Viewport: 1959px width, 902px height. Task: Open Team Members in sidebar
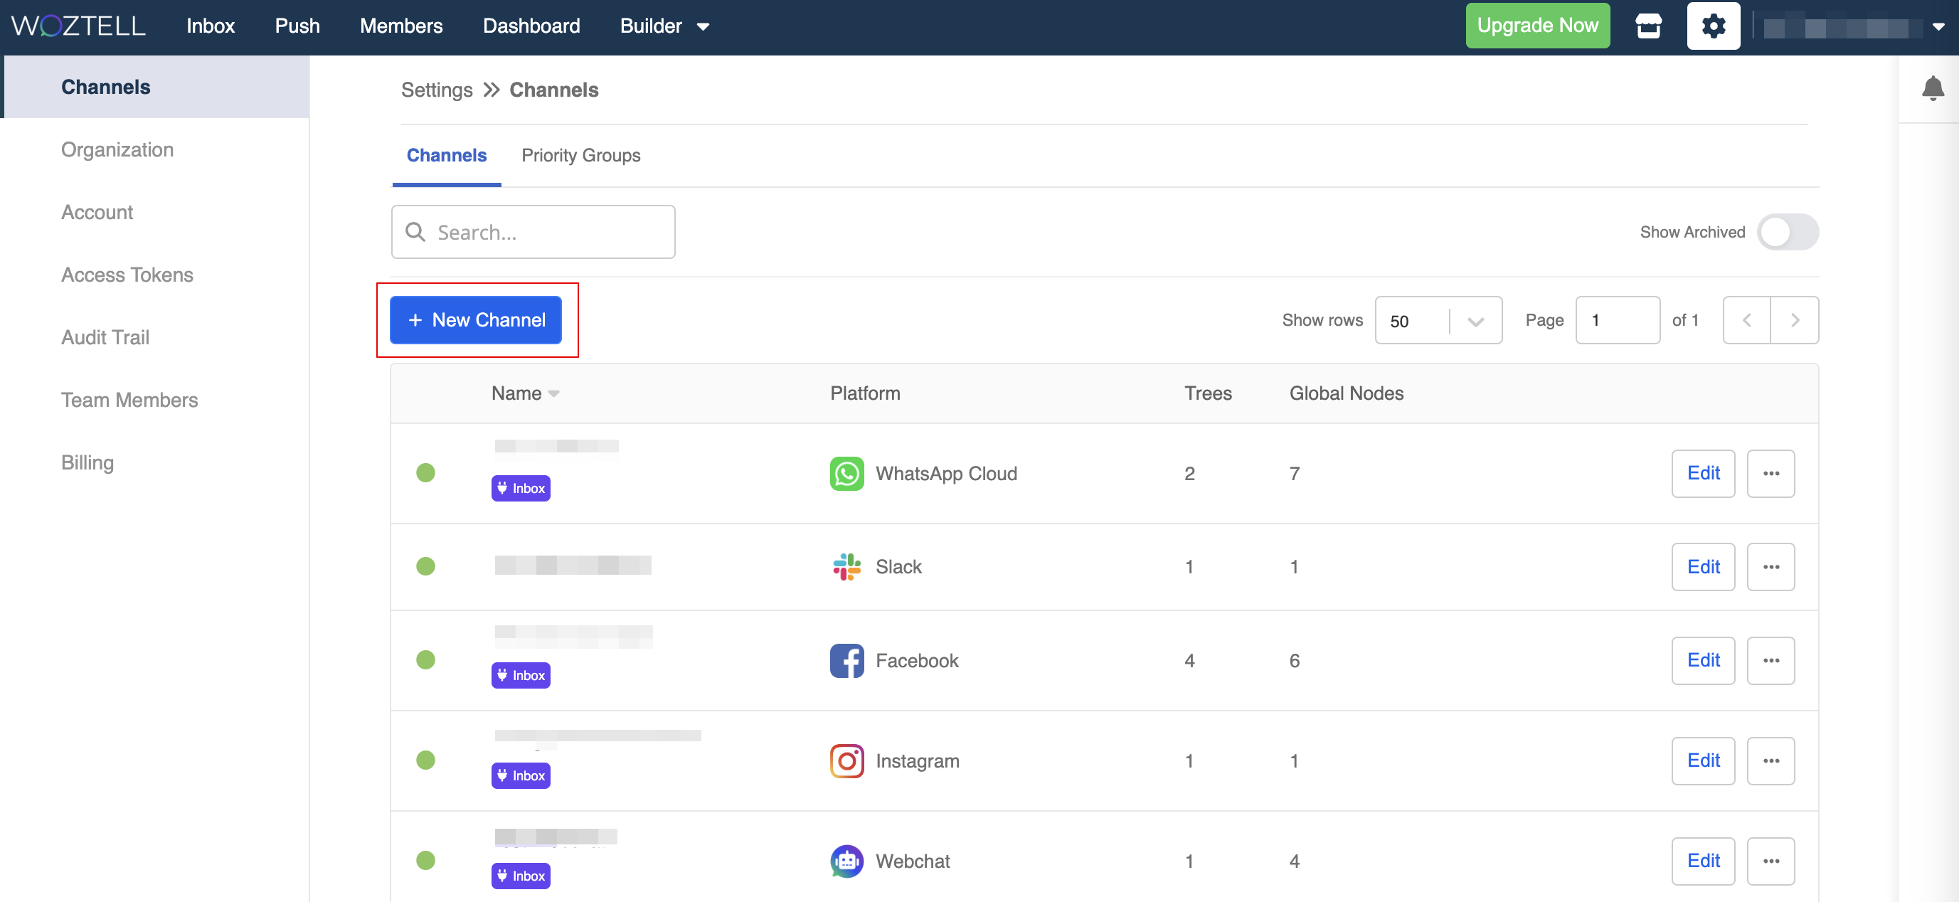[129, 400]
